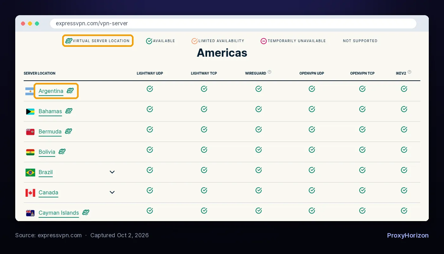Click Canada's WireGuard availability checkmark

click(x=258, y=190)
